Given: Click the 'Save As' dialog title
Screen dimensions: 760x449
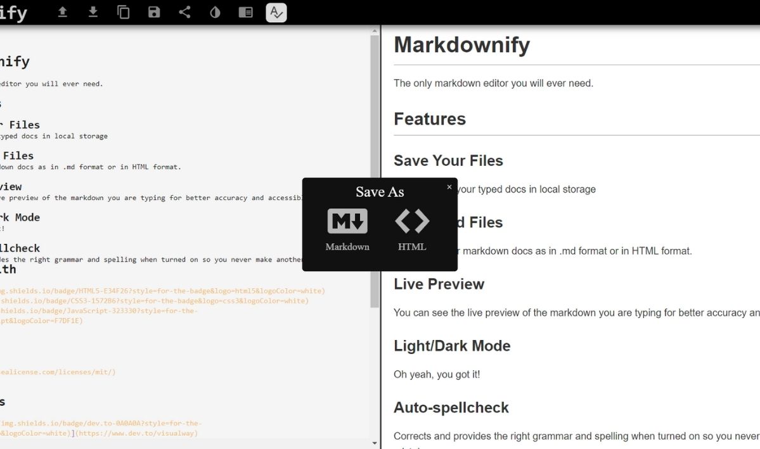Looking at the screenshot, I should pos(380,192).
